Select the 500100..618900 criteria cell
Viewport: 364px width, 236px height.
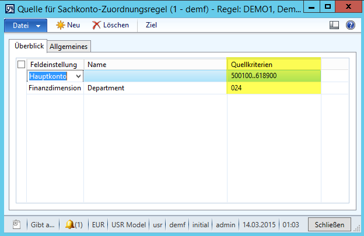click(x=273, y=76)
